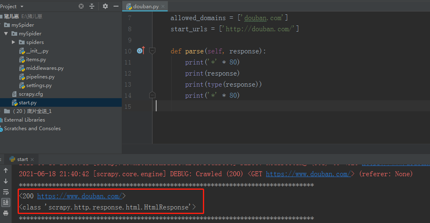The height and width of the screenshot is (223, 430).
Task: Toggle soft-wrap in run console
Action: (x=6, y=192)
